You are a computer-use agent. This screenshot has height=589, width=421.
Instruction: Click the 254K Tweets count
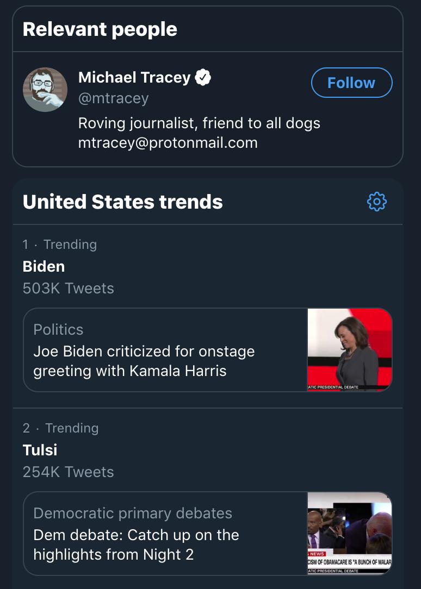(68, 472)
